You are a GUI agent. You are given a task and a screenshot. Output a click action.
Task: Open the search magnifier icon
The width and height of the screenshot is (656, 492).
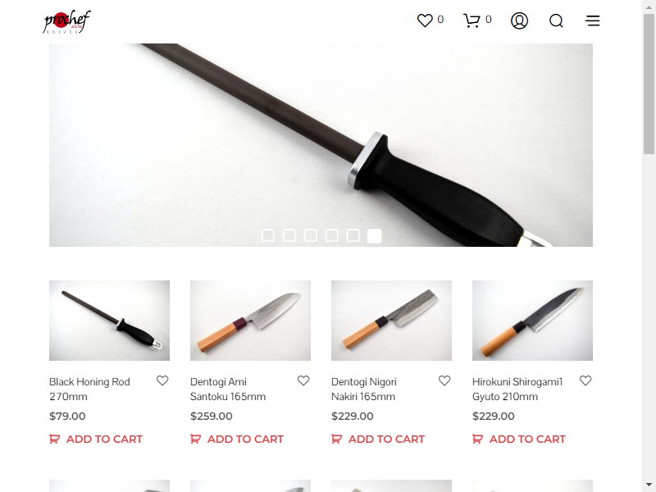point(556,20)
